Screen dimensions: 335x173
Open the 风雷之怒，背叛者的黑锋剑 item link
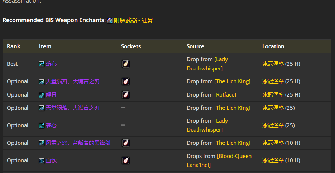point(78,143)
